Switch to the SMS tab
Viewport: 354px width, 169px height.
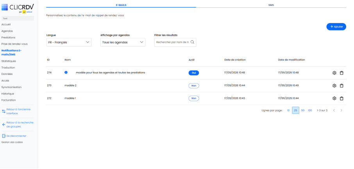[x=271, y=5]
